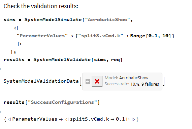This screenshot has width=192, height=129.
Task: Click output cell label marker above validation data
Action: click(x=1, y=69)
